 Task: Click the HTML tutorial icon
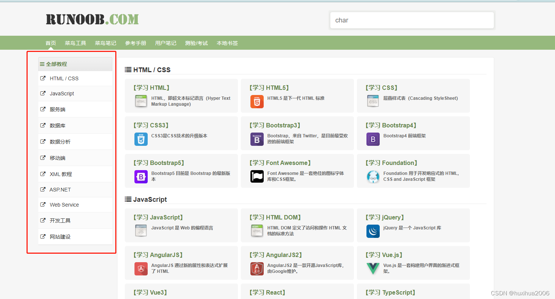tap(141, 101)
